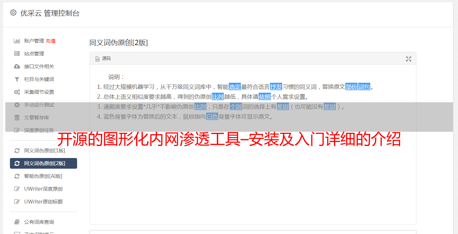Image resolution: width=458 pixels, height=234 pixels.
Task: Select the 站点管理 server icon
Action: pos(17,54)
